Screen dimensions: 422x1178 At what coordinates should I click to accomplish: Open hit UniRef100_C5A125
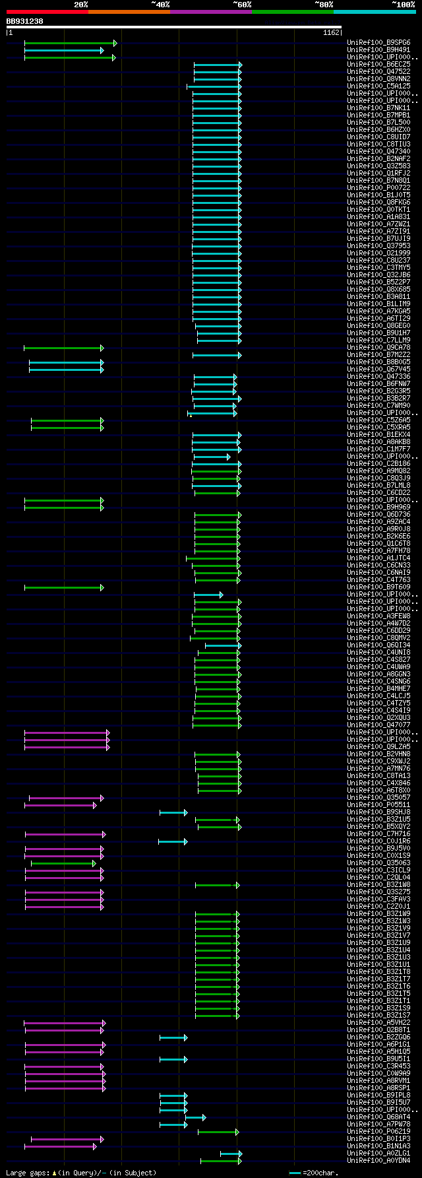[378, 86]
